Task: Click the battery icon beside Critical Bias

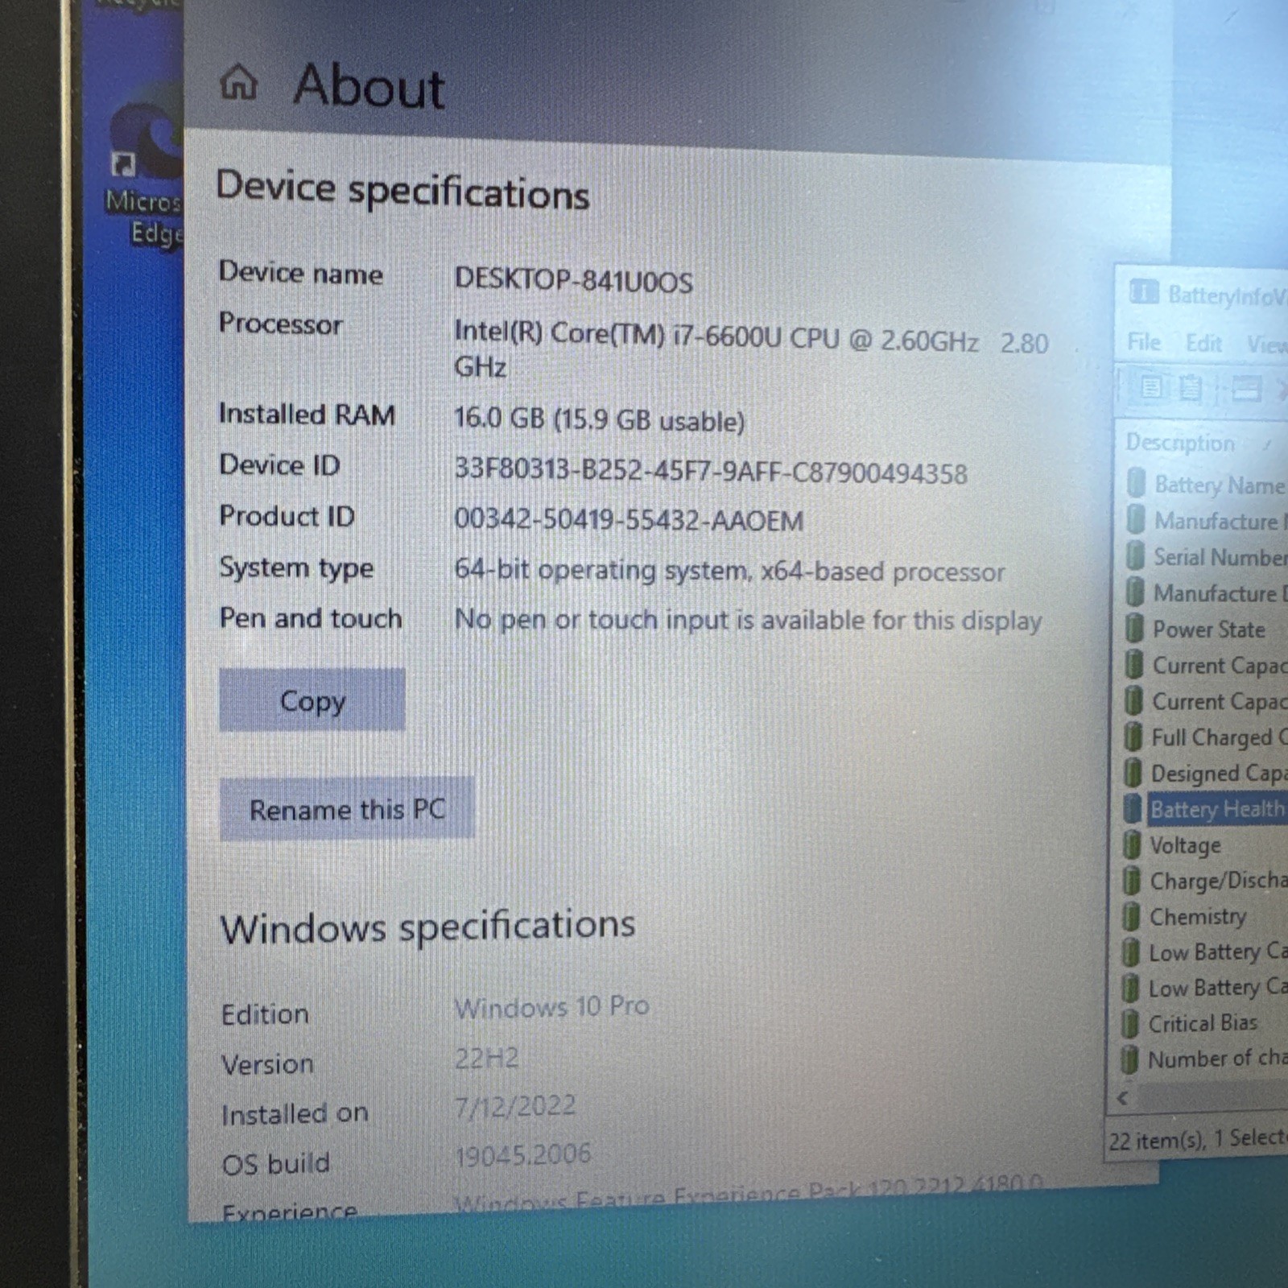Action: tap(1130, 1023)
